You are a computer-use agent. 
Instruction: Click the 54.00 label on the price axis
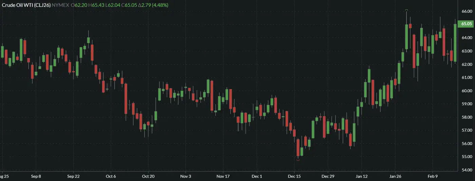point(467,170)
